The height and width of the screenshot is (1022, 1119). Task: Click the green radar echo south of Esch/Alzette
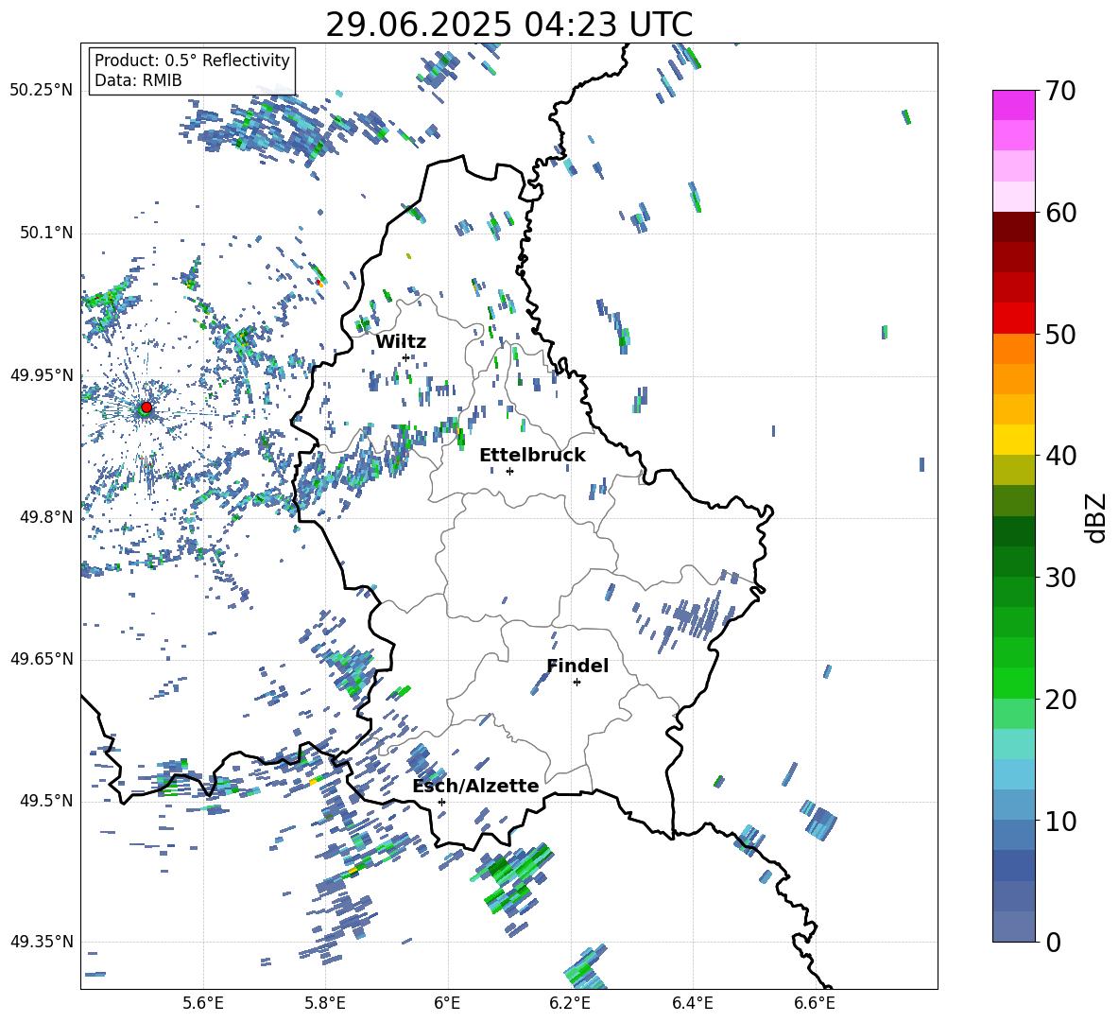pos(512,879)
